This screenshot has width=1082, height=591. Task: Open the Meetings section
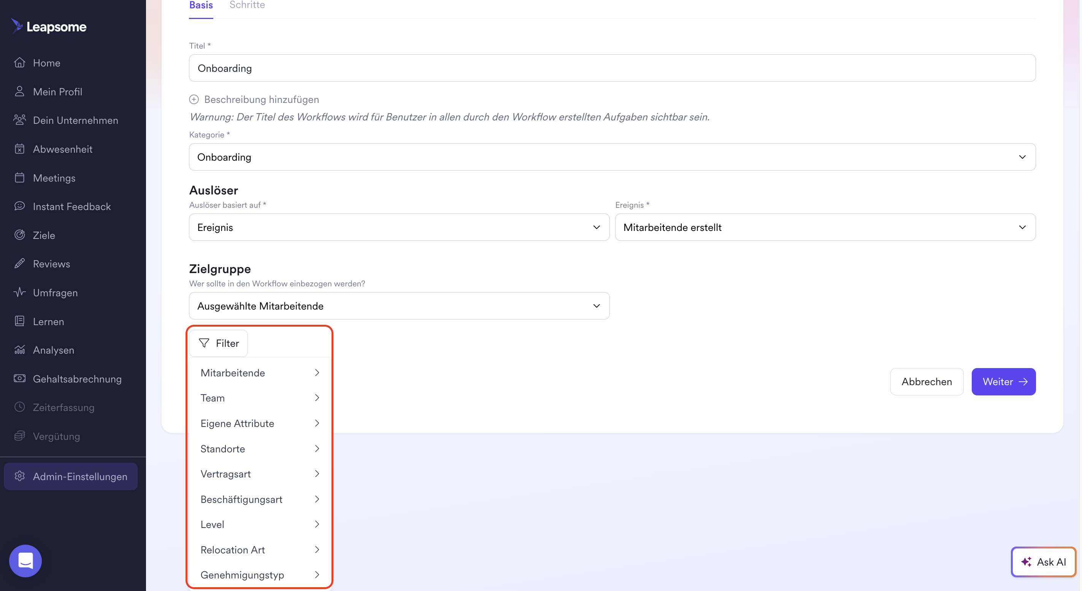pyautogui.click(x=55, y=177)
